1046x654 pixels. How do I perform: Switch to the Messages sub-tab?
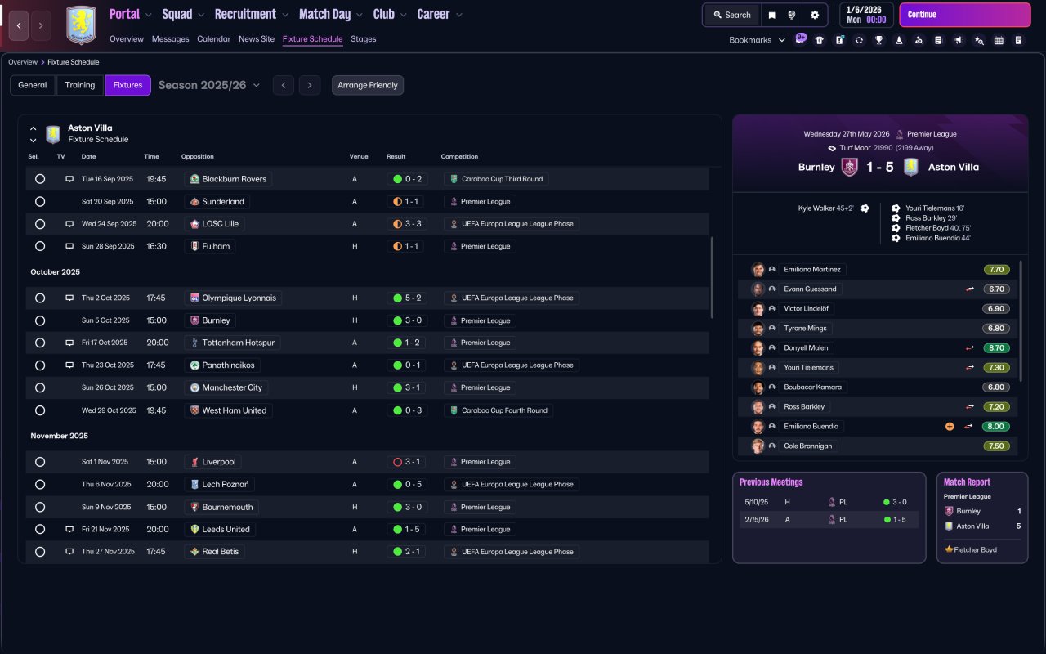[x=170, y=39]
